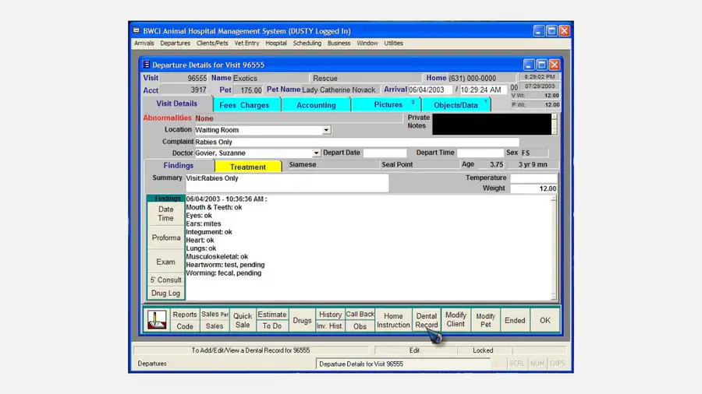Click the Call Back toolbar button

[x=360, y=314]
